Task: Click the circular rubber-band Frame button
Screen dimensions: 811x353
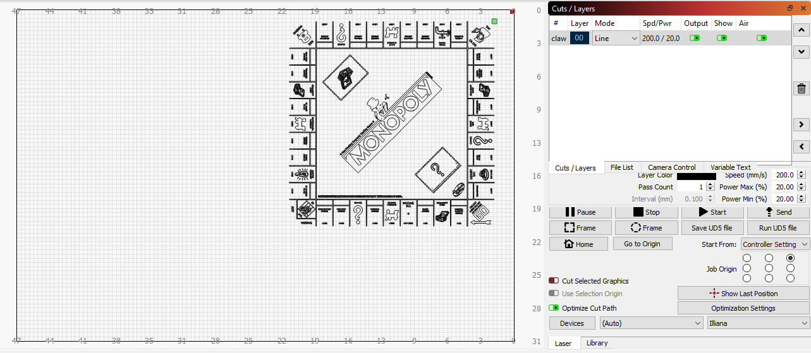Action: click(646, 228)
